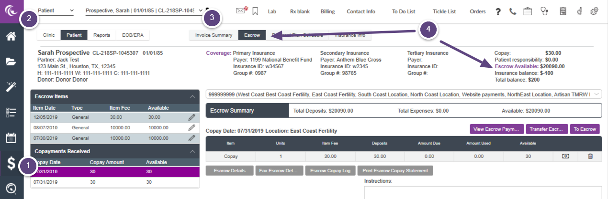Open the calendar icon in sidebar
608x199 pixels.
[11, 138]
